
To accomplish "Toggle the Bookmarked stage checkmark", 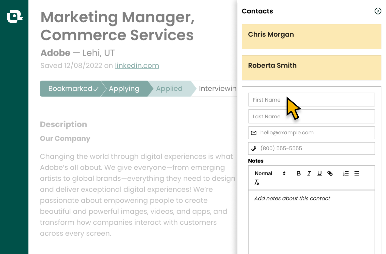I will coord(95,89).
